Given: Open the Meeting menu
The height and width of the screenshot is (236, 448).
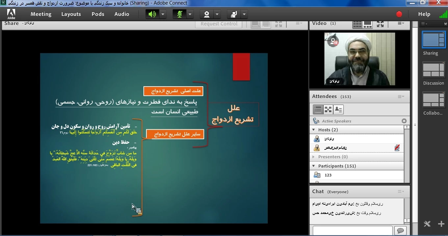Looking at the screenshot, I should click(x=41, y=14).
